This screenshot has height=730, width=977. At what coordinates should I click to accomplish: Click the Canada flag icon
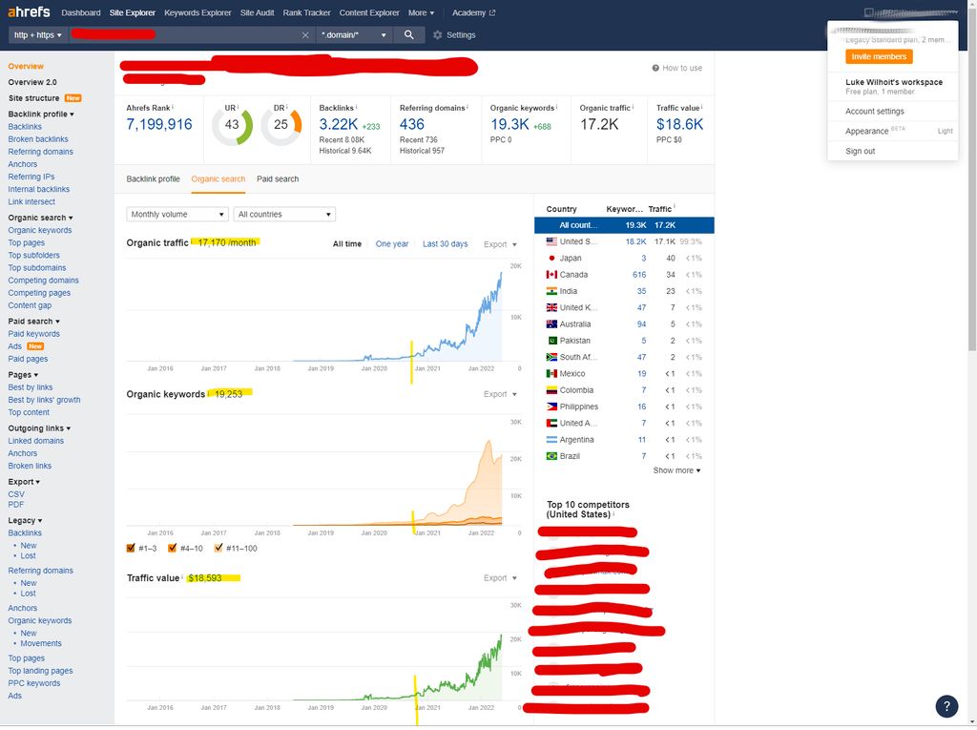[x=551, y=274]
